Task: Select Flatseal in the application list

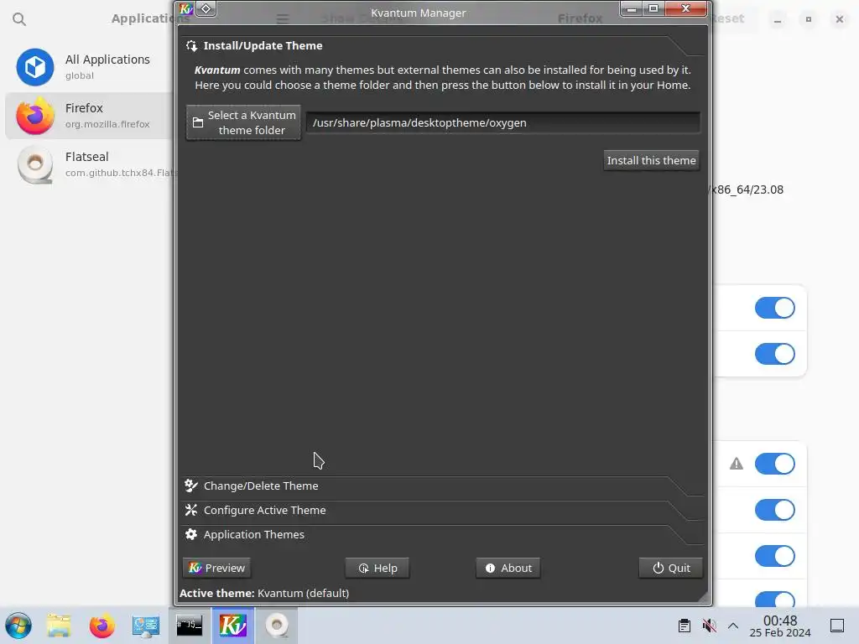Action: (x=87, y=164)
